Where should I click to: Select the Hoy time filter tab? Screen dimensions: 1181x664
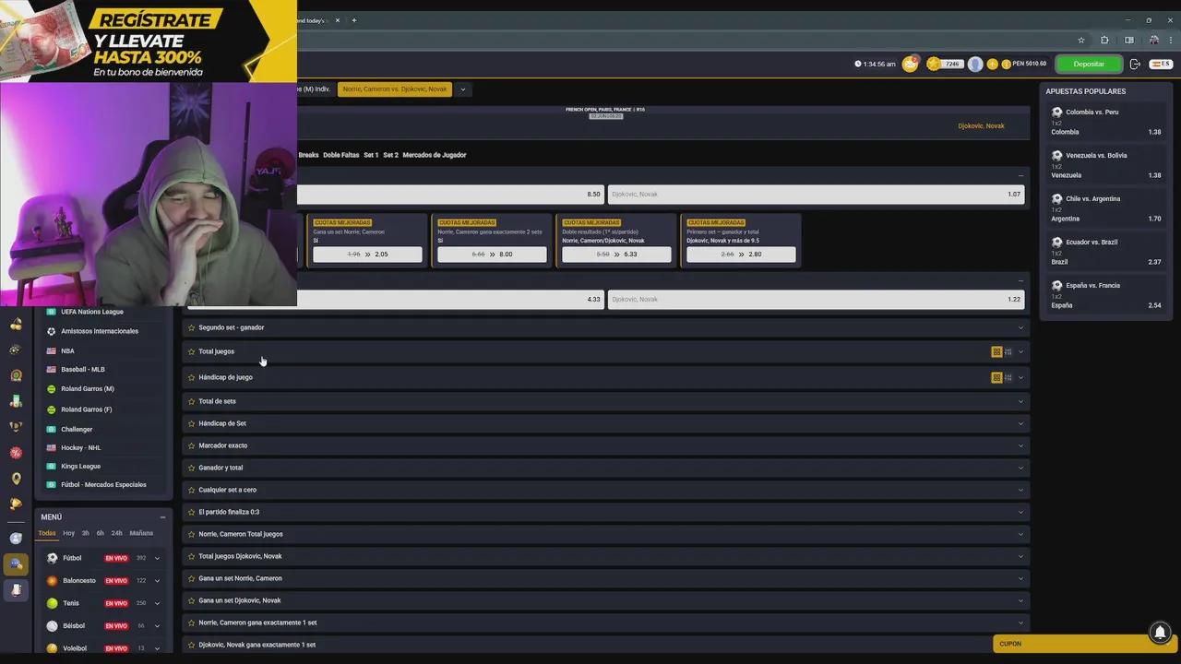pyautogui.click(x=68, y=533)
